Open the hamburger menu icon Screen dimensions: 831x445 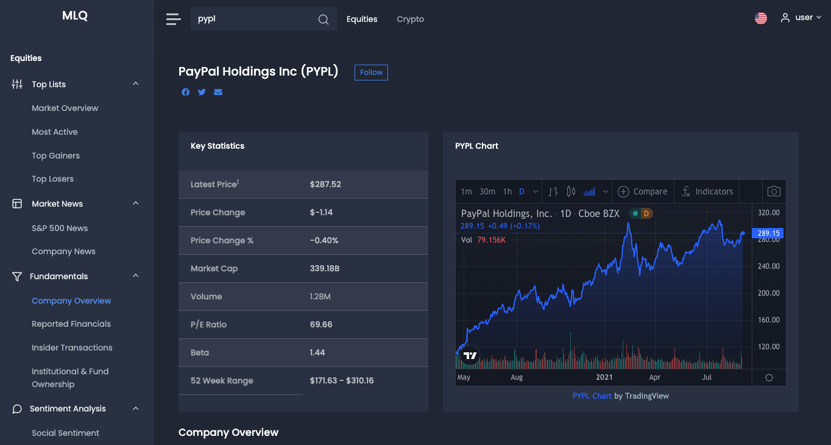pos(174,19)
